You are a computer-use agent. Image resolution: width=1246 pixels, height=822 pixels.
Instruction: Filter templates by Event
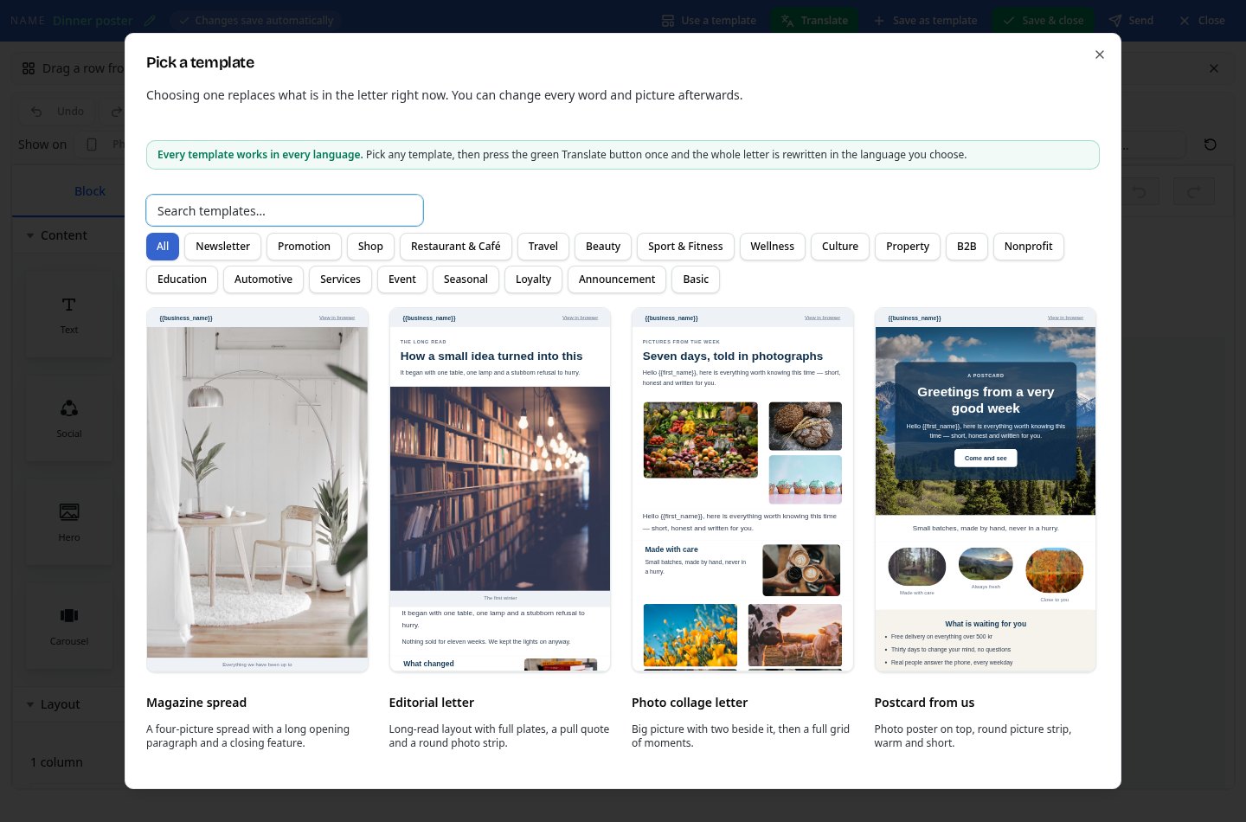[402, 279]
